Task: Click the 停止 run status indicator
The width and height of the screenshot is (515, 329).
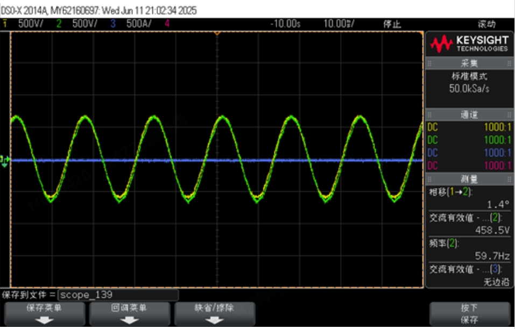Action: pyautogui.click(x=392, y=24)
